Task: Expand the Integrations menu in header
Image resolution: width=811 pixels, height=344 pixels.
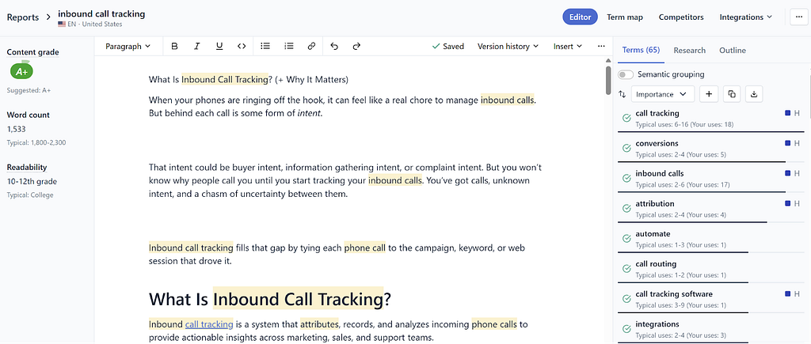Action: 745,17
